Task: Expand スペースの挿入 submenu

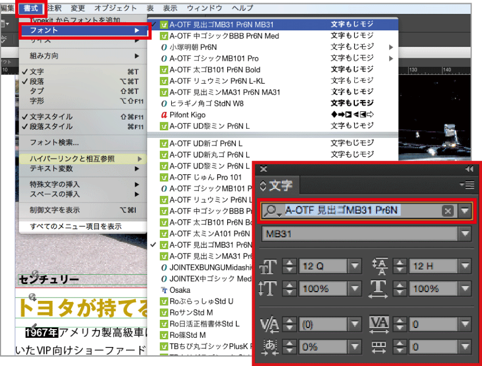Action: 83,194
